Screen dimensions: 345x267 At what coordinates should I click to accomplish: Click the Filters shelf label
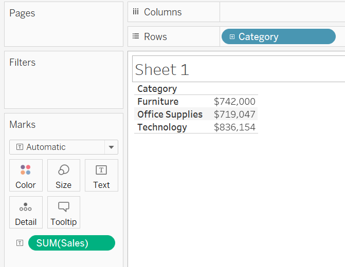coord(22,63)
